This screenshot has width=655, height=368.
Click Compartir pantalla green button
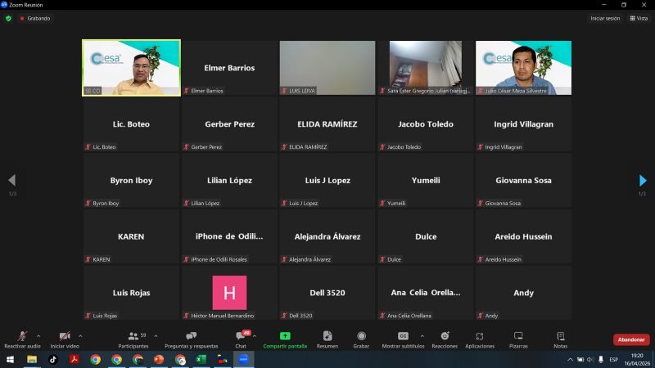click(285, 339)
